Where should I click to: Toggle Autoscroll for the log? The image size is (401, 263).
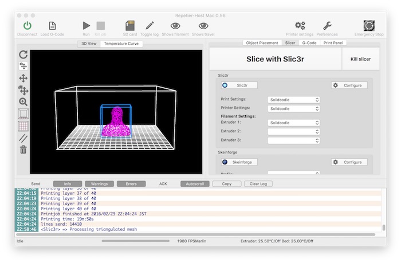(x=195, y=184)
